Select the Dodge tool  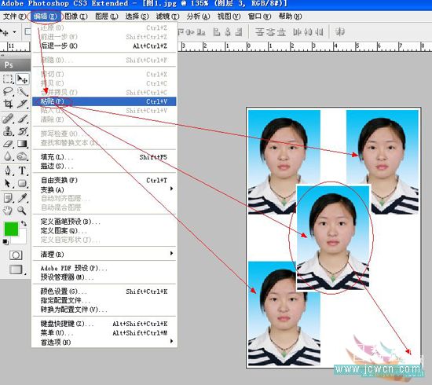click(22, 156)
